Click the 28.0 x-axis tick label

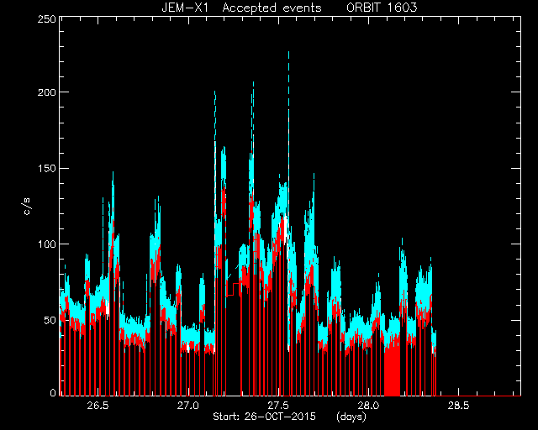(368, 406)
